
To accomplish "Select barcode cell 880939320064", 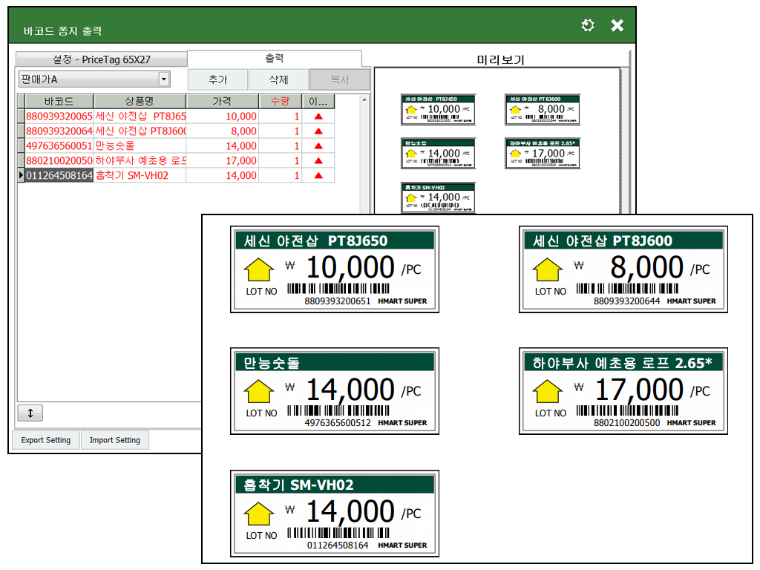I will coord(59,131).
